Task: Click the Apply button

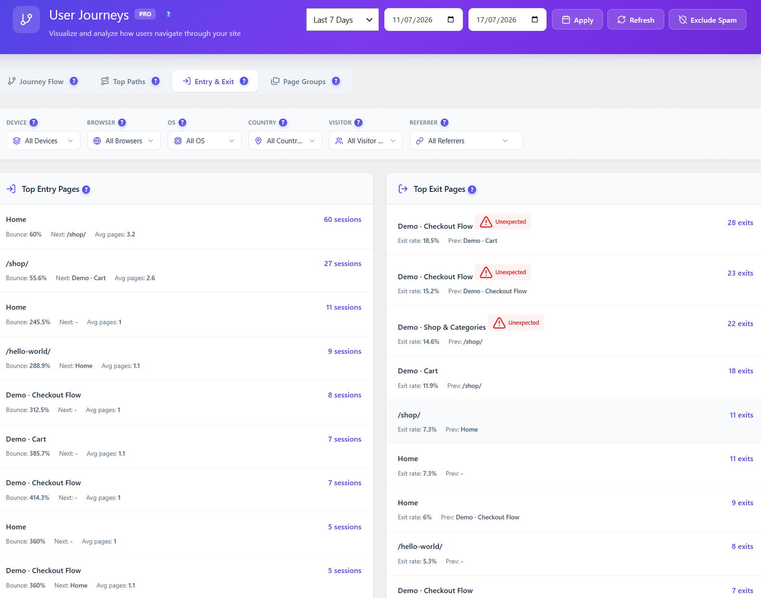Action: (x=577, y=20)
